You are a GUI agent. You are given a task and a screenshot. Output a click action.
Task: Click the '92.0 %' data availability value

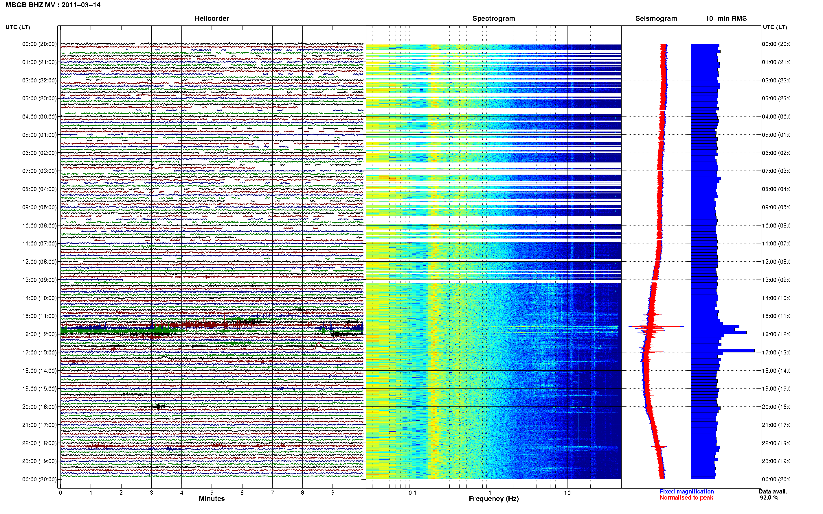[769, 498]
